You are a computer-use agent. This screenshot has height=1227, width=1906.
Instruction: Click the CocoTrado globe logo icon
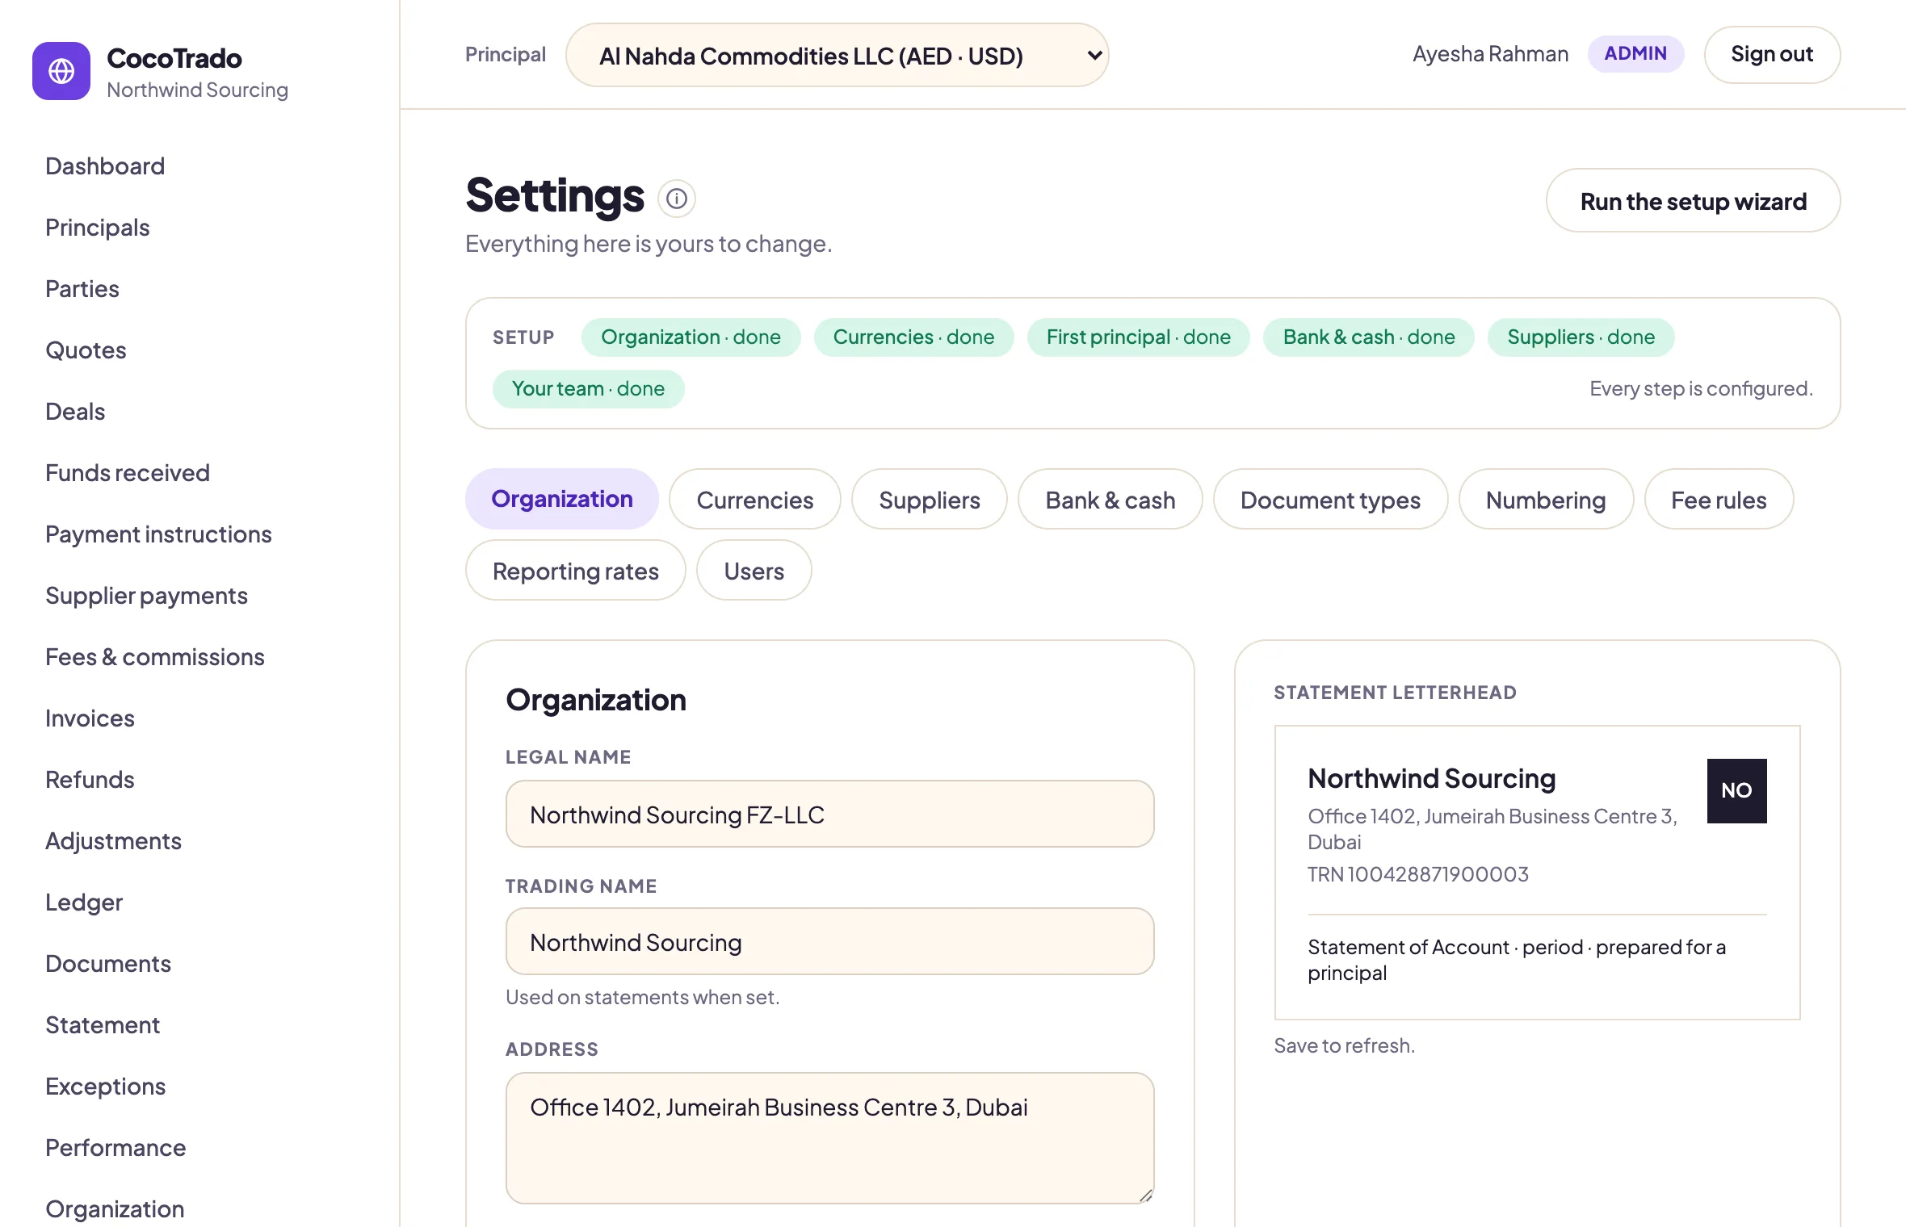point(61,71)
